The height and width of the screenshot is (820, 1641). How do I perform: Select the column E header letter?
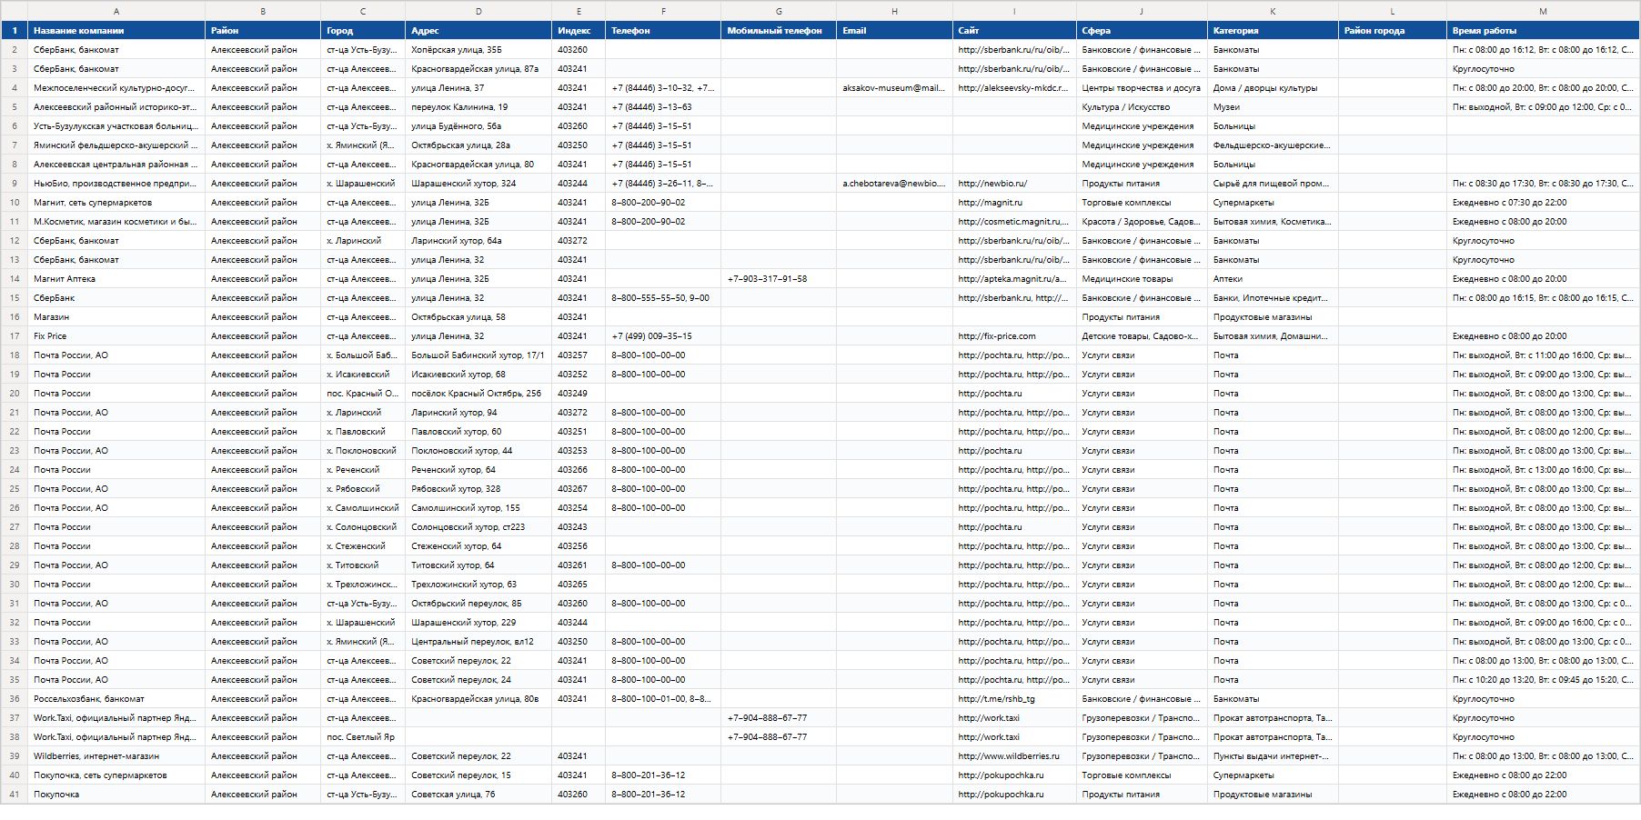point(579,11)
